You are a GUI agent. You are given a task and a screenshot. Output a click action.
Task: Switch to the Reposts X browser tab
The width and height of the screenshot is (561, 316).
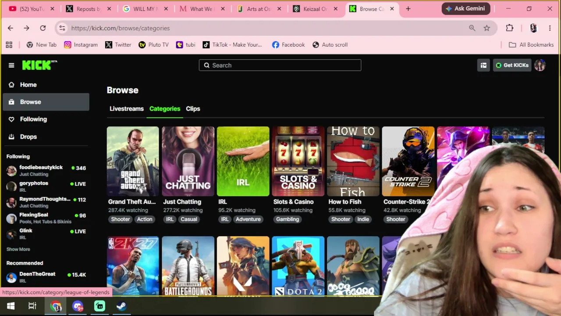coord(88,9)
